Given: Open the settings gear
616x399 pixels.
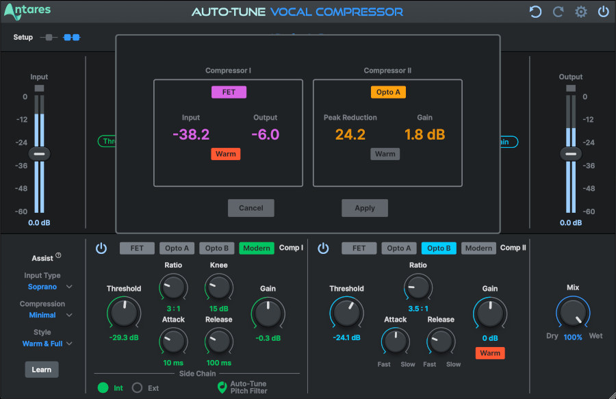Looking at the screenshot, I should pos(580,11).
